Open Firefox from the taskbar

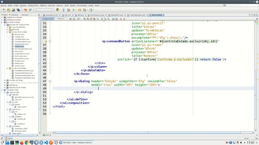coord(21,143)
